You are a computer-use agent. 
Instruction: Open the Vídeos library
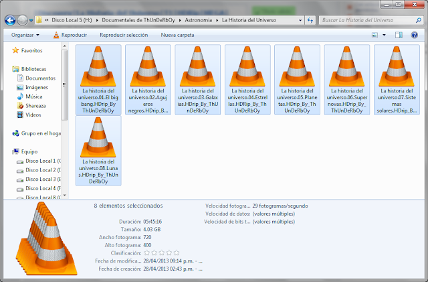click(x=29, y=115)
